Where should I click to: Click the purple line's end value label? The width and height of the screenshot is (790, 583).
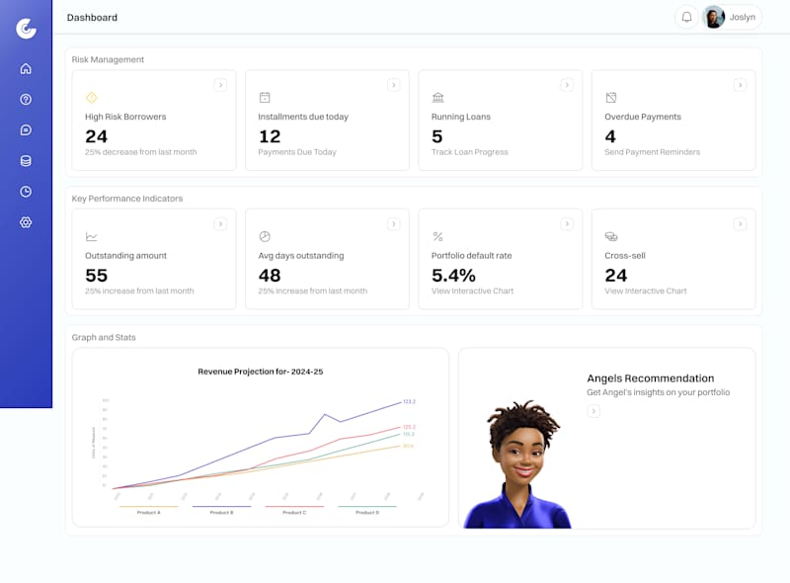click(x=409, y=401)
